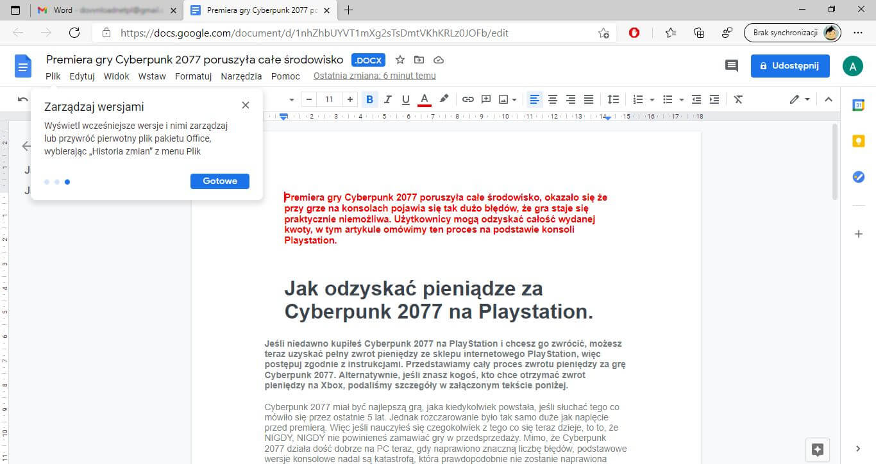This screenshot has width=876, height=464.
Task: Close the document outline with back arrow
Action: [26, 146]
